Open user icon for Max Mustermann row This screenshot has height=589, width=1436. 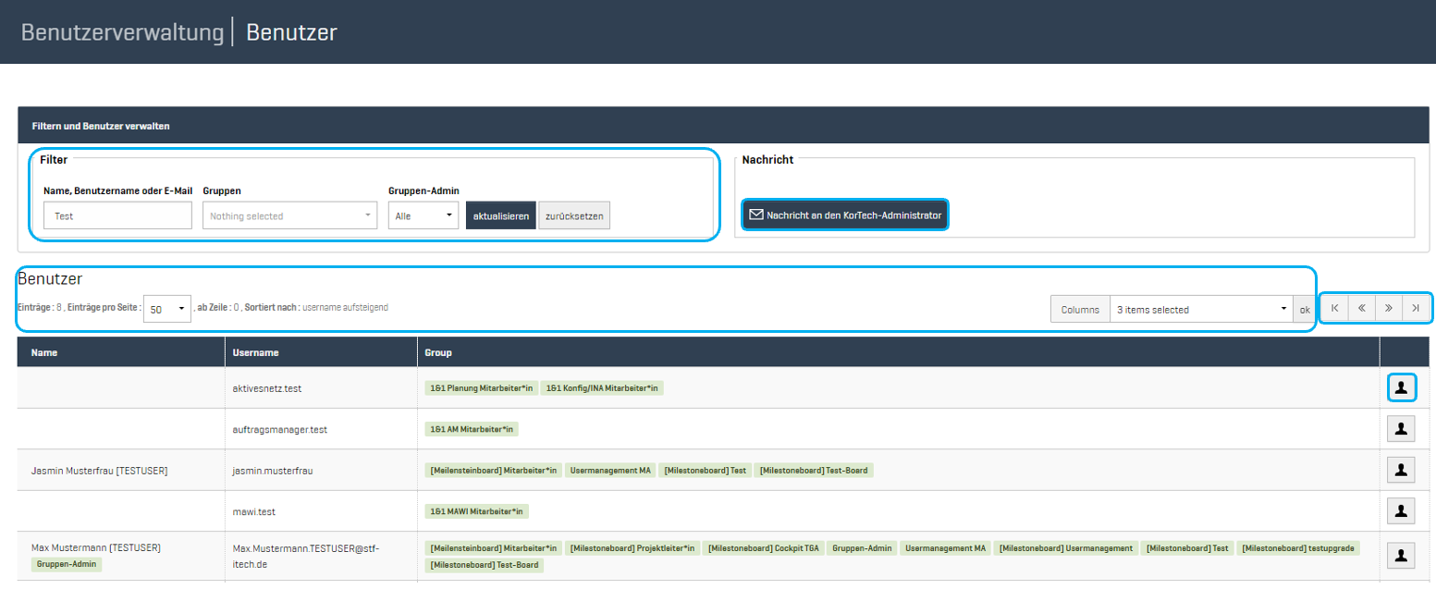(x=1401, y=555)
